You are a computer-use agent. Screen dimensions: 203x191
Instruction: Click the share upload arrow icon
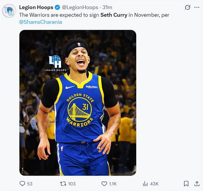click(197, 184)
